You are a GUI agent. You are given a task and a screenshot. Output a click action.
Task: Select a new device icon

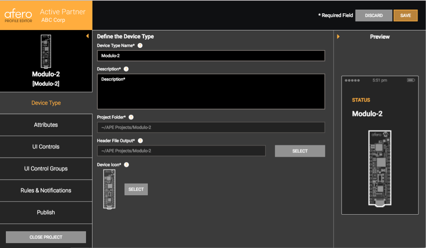click(136, 190)
